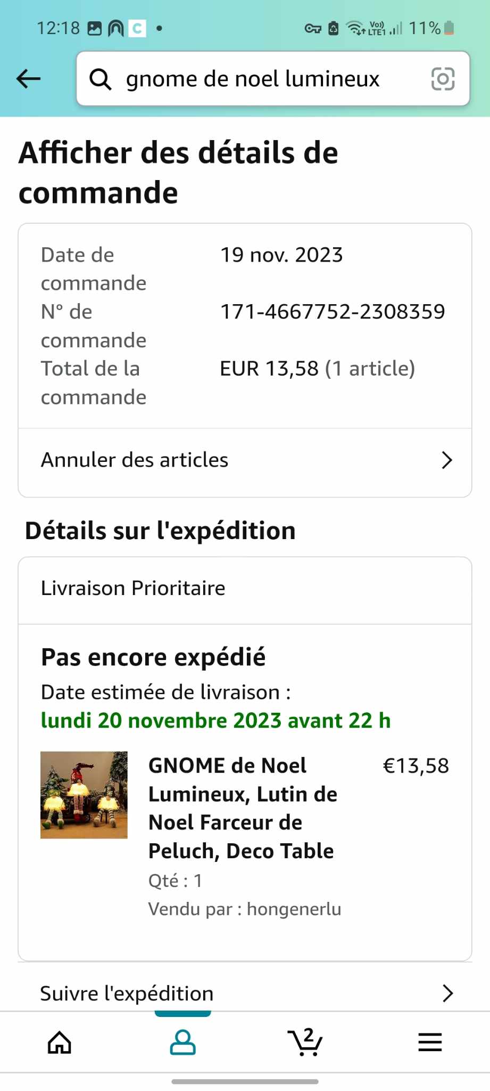The width and height of the screenshot is (490, 1091).
Task: Expand the Suivre l'expédition chevron
Action: 447,994
